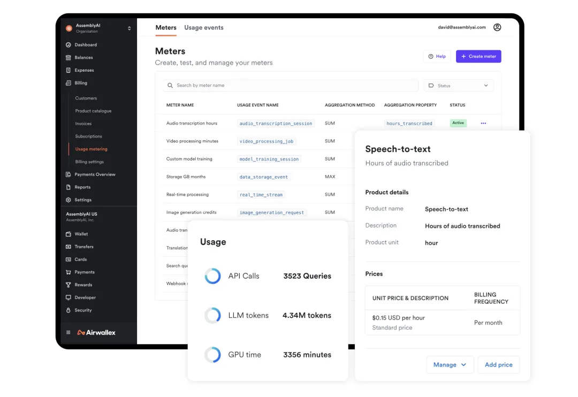Open Product catalogue menu item
This screenshot has width=578, height=397.
coord(93,111)
